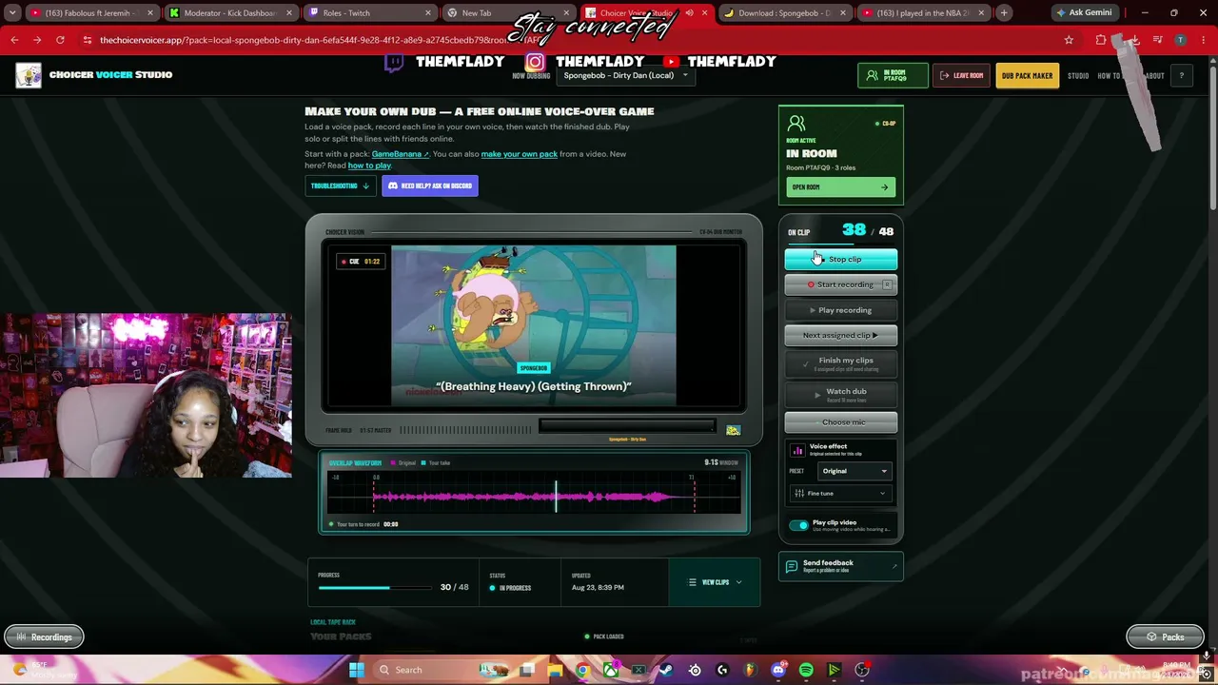
Task: Open the 'make your own pack' link
Action: (519, 154)
